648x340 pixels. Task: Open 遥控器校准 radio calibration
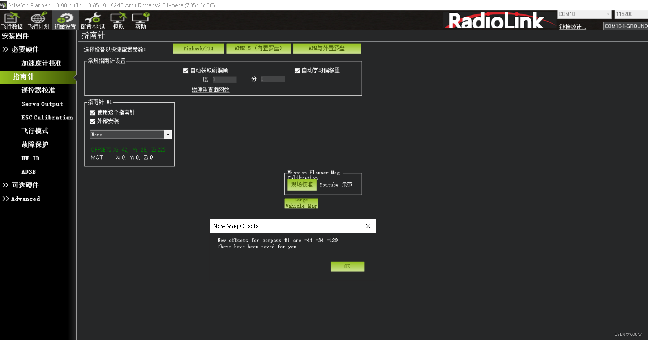click(38, 90)
